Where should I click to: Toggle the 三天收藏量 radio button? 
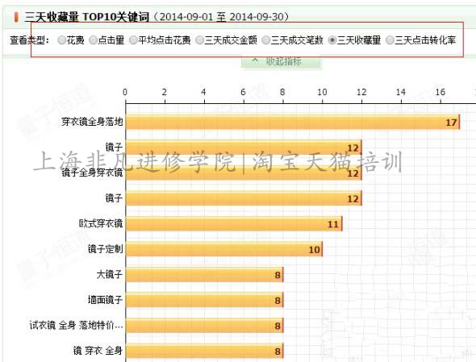332,40
